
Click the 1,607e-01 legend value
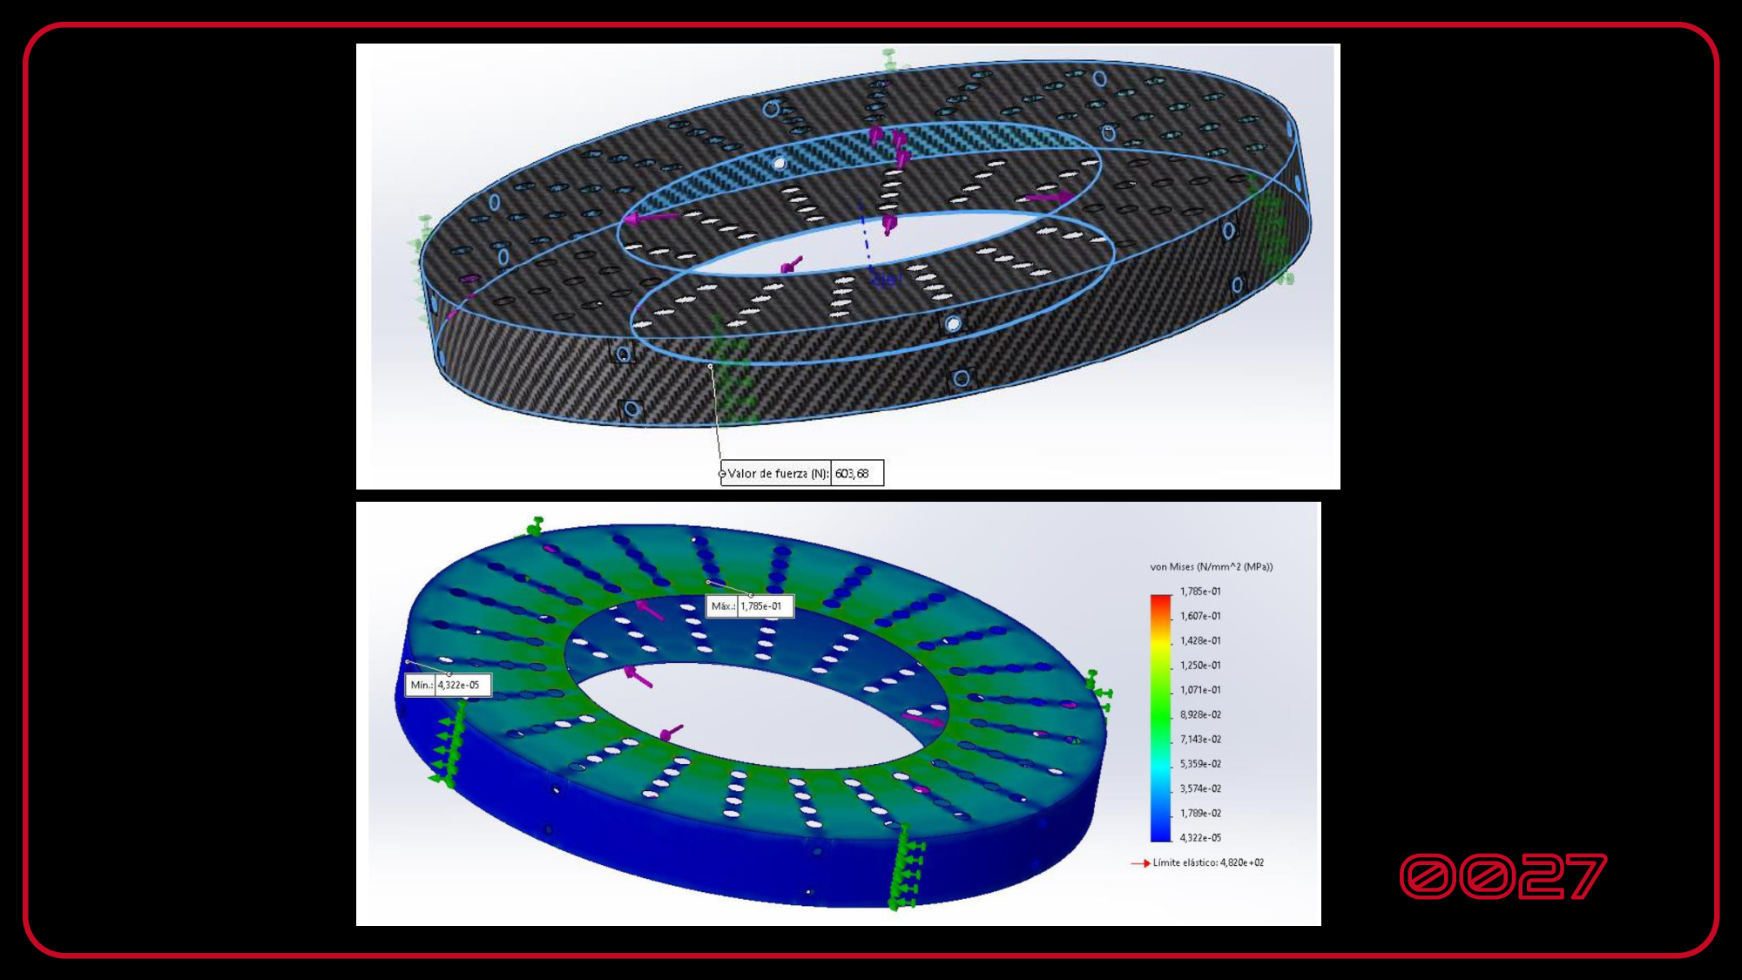1200,617
